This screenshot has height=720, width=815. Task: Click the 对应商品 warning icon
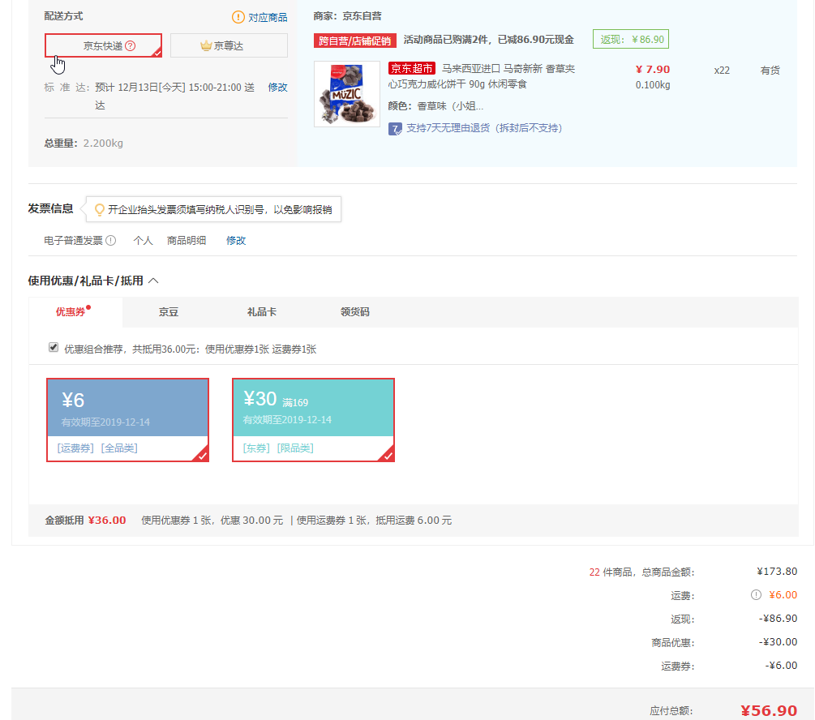pos(238,17)
